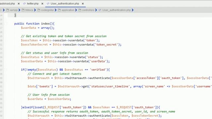Click the 'public function index(){' line

pyautogui.click(x=34, y=23)
